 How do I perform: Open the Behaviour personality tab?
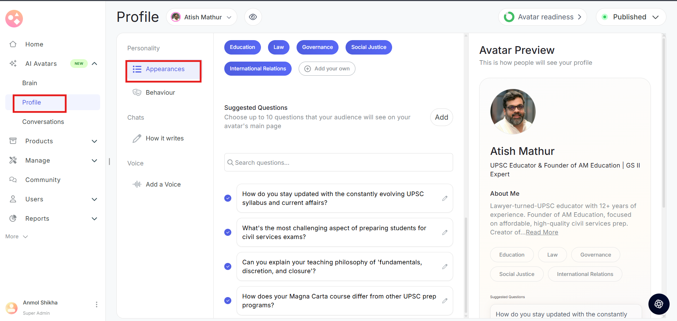160,93
